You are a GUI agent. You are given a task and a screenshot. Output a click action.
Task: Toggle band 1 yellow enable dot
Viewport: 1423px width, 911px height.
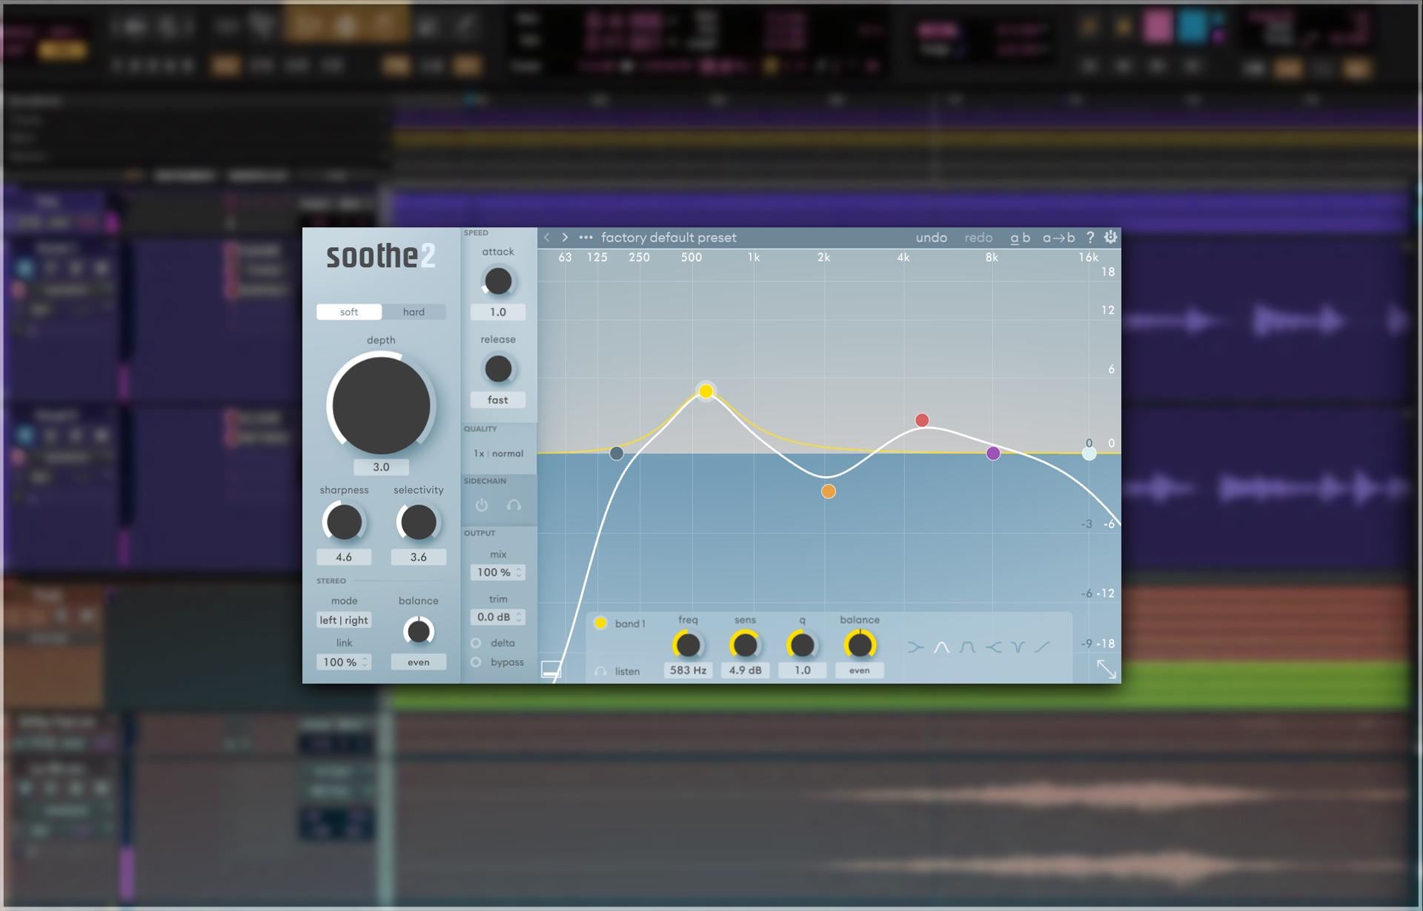click(x=600, y=623)
